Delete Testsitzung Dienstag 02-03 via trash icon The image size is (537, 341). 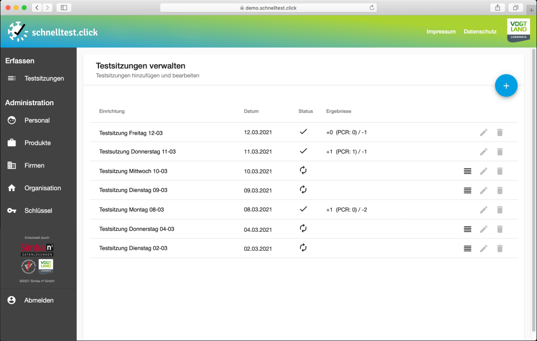coord(500,248)
